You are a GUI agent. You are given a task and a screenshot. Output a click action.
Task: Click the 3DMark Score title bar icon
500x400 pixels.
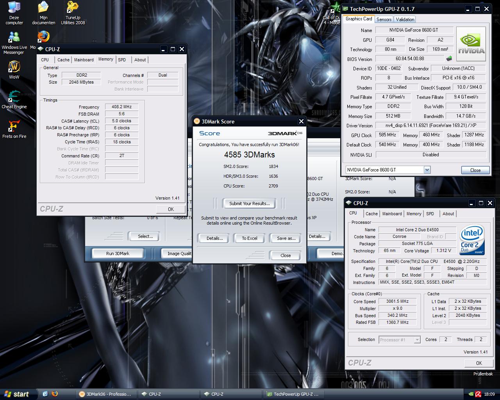coord(197,121)
